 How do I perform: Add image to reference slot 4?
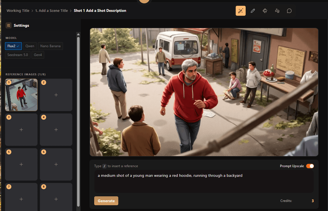pyautogui.click(x=56, y=130)
